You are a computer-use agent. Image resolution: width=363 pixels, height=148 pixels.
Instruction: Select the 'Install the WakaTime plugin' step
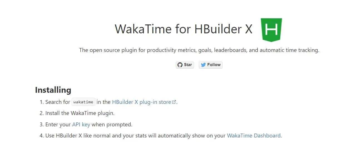pos(80,113)
